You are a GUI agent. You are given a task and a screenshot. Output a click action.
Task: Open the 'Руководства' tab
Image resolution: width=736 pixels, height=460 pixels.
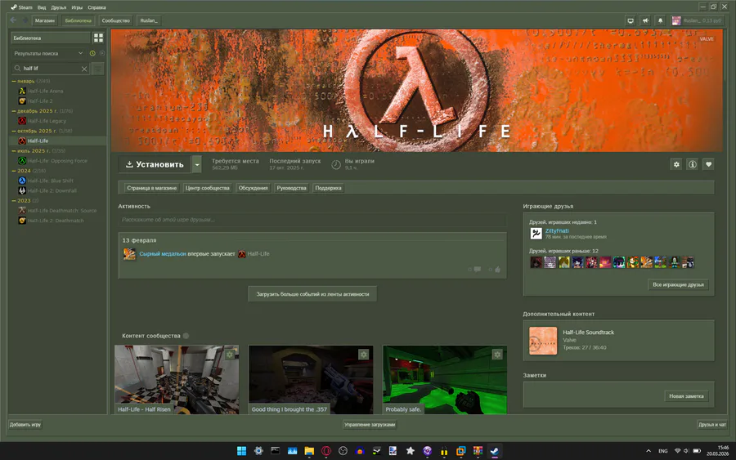[291, 188]
